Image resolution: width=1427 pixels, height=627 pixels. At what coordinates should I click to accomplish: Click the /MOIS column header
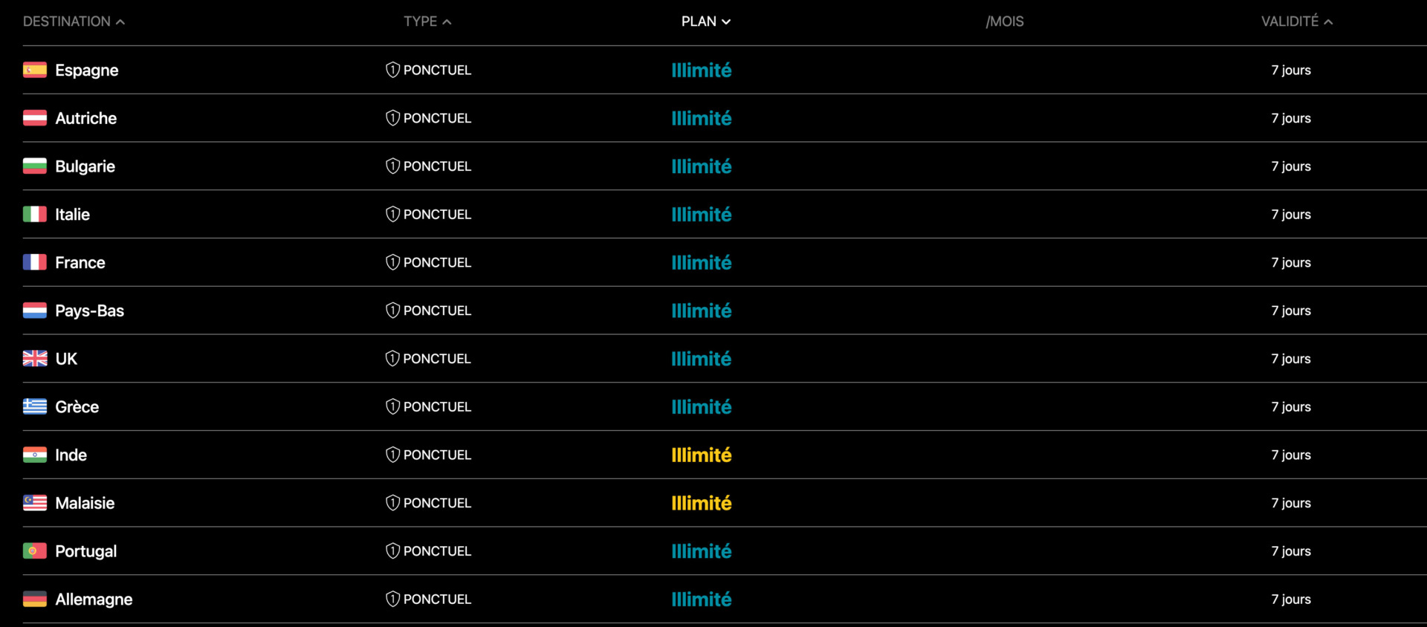click(1004, 22)
